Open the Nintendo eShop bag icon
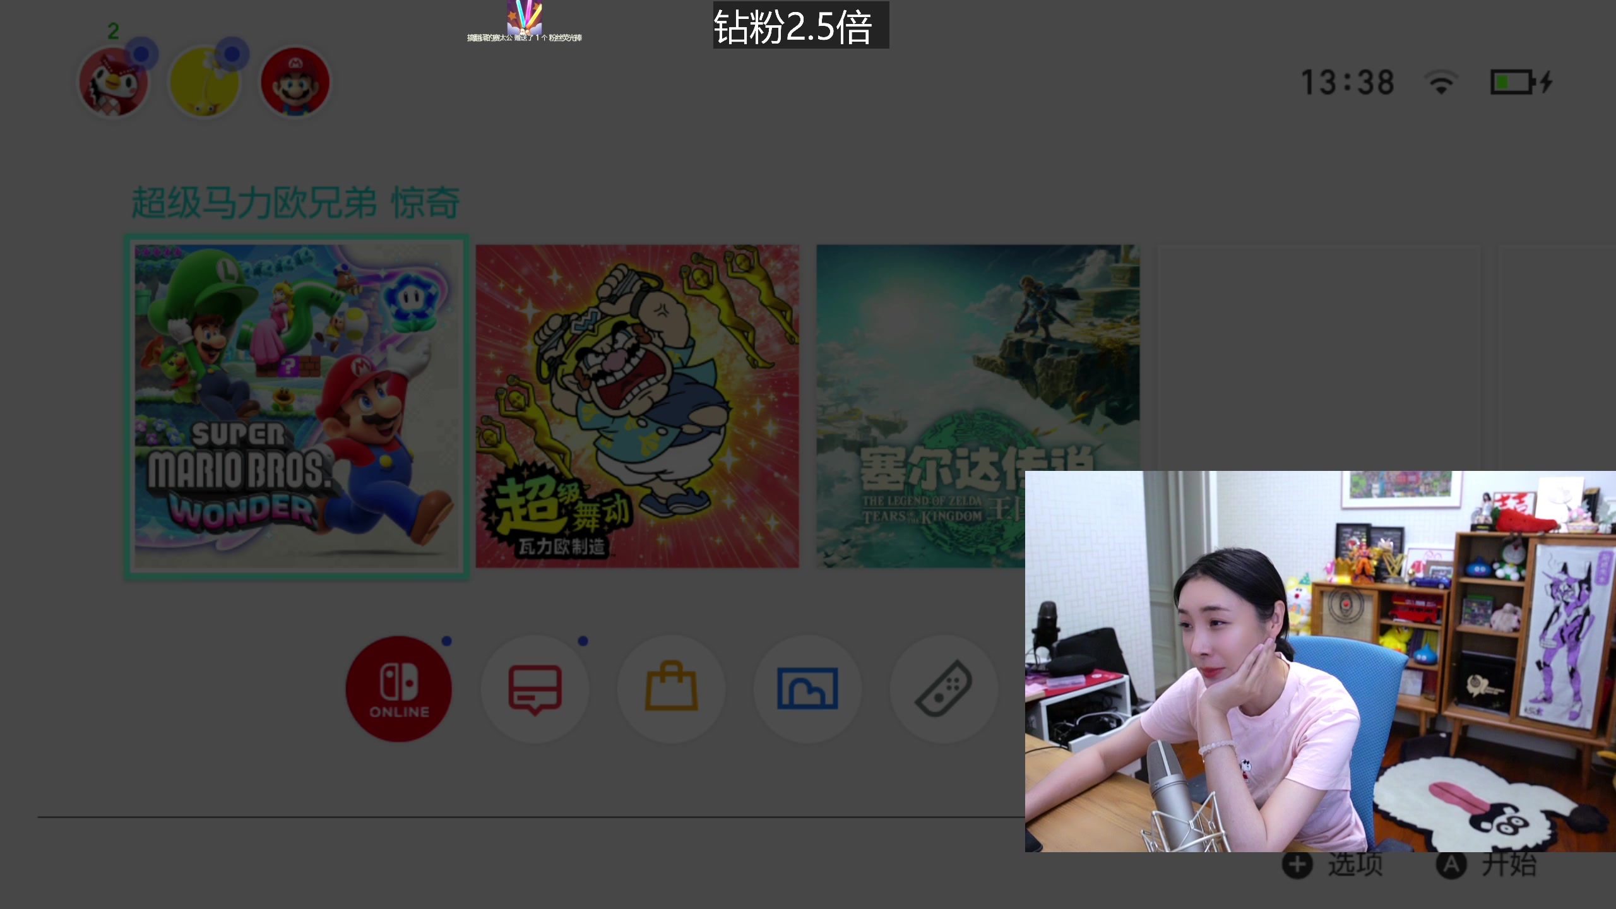The height and width of the screenshot is (909, 1616). [672, 689]
